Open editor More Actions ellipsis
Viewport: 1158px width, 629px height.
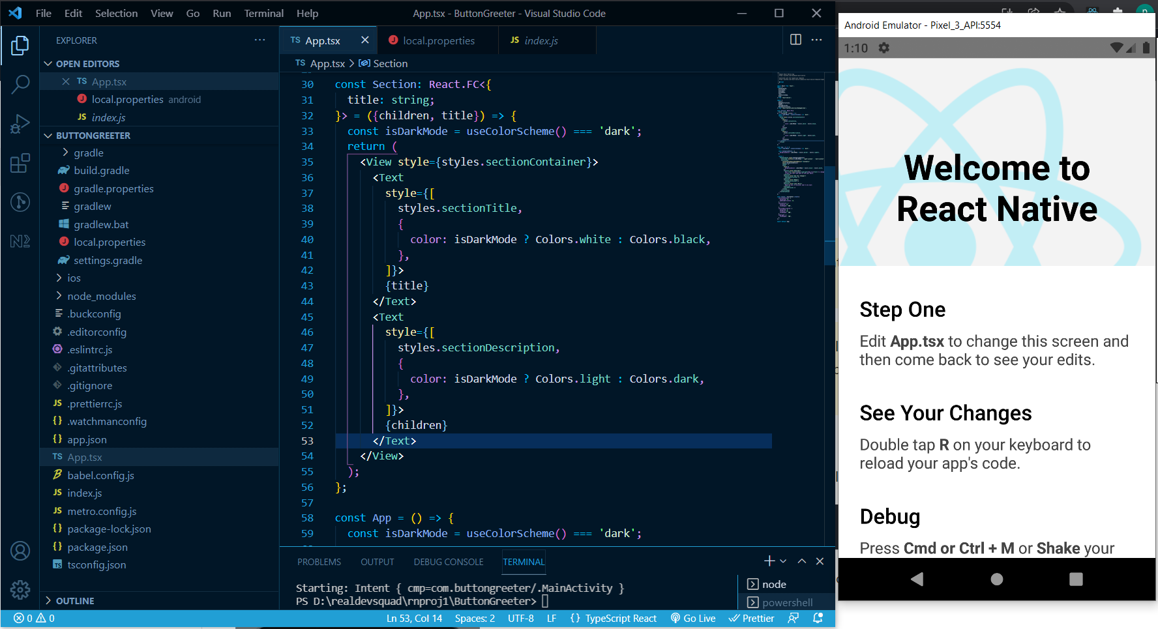tap(816, 40)
